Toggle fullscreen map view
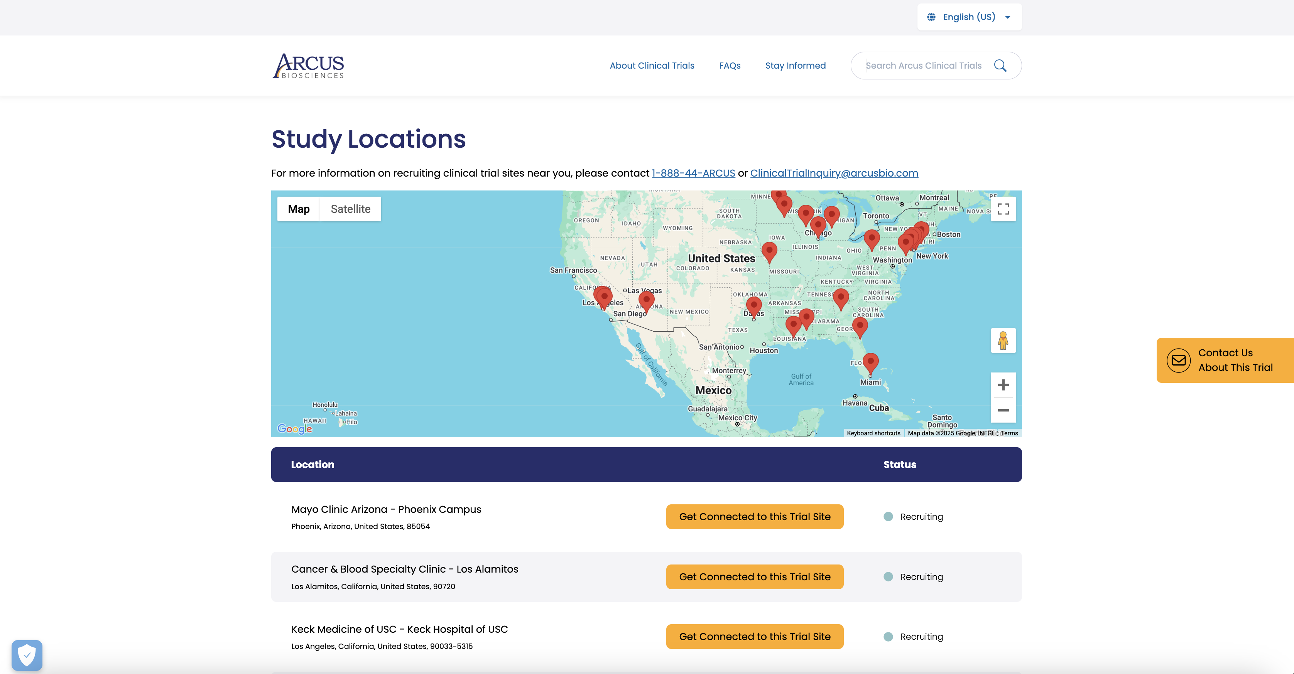 1003,209
